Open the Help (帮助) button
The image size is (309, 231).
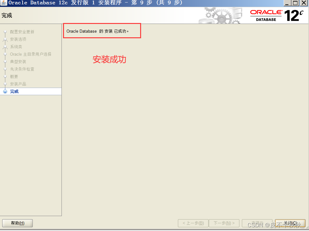[x=17, y=223]
